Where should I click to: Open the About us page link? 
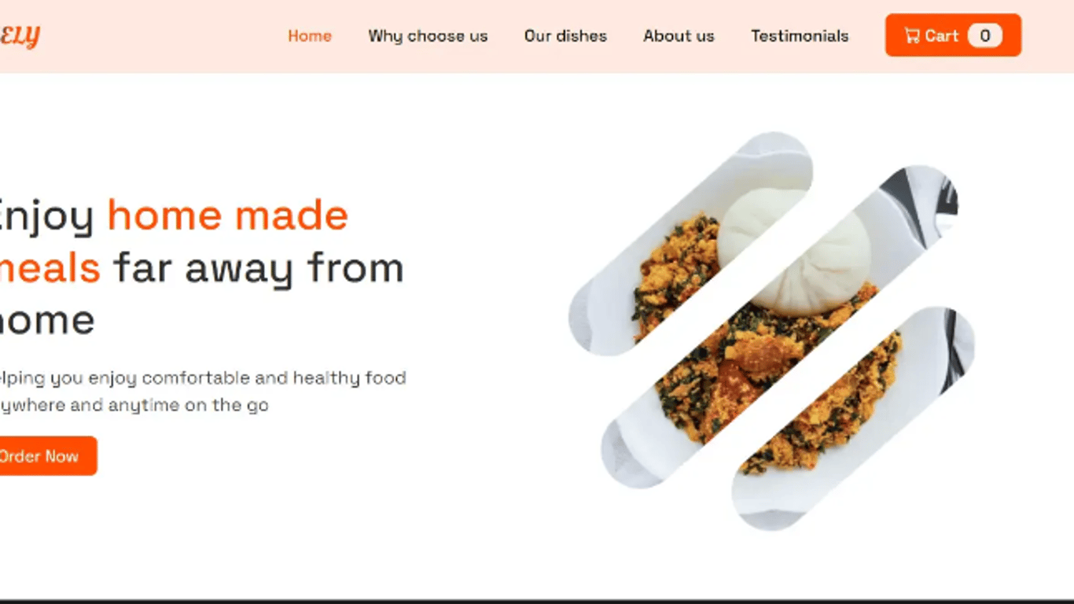[679, 36]
